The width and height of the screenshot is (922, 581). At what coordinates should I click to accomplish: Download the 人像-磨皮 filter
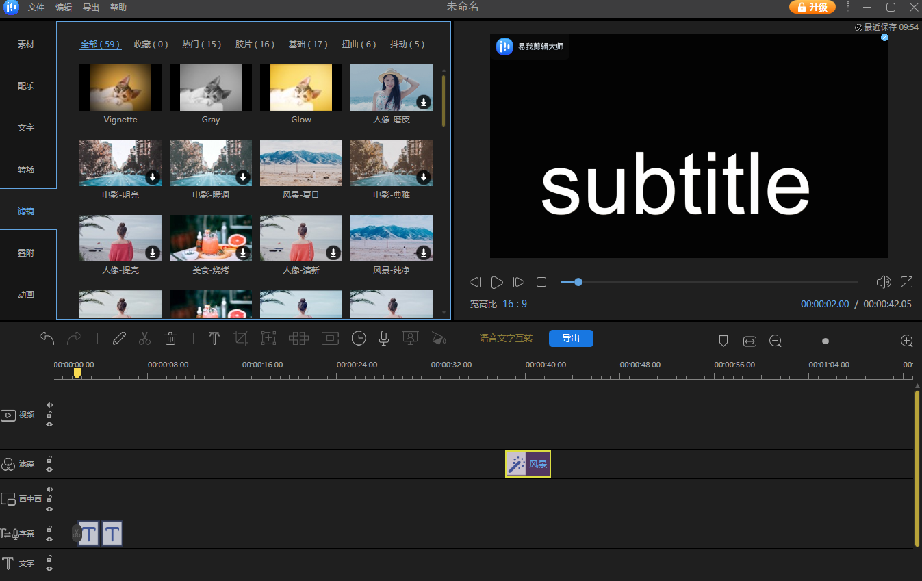click(x=424, y=102)
